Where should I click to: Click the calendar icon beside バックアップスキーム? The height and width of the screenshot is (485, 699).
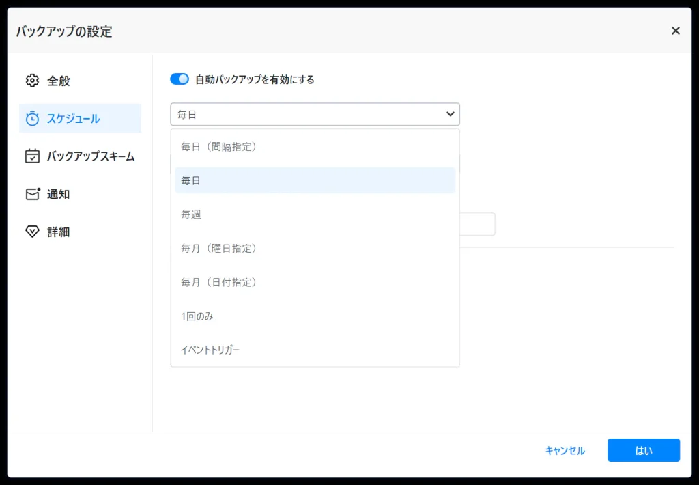pyautogui.click(x=31, y=156)
